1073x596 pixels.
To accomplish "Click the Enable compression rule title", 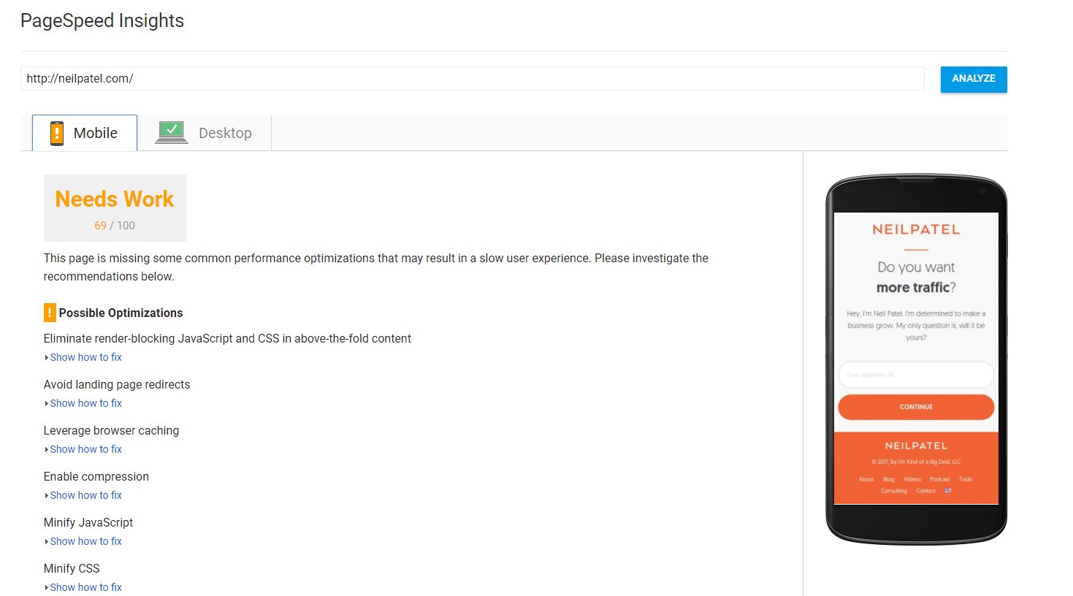I will (96, 477).
